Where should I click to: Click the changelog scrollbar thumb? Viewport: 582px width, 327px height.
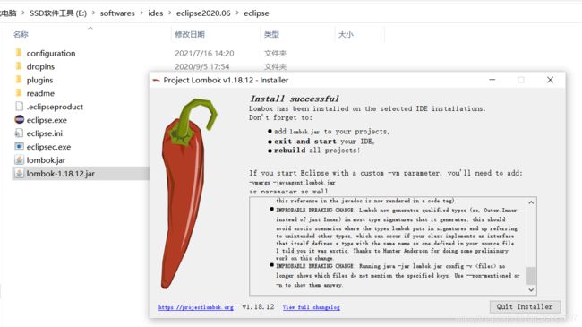pos(531,275)
